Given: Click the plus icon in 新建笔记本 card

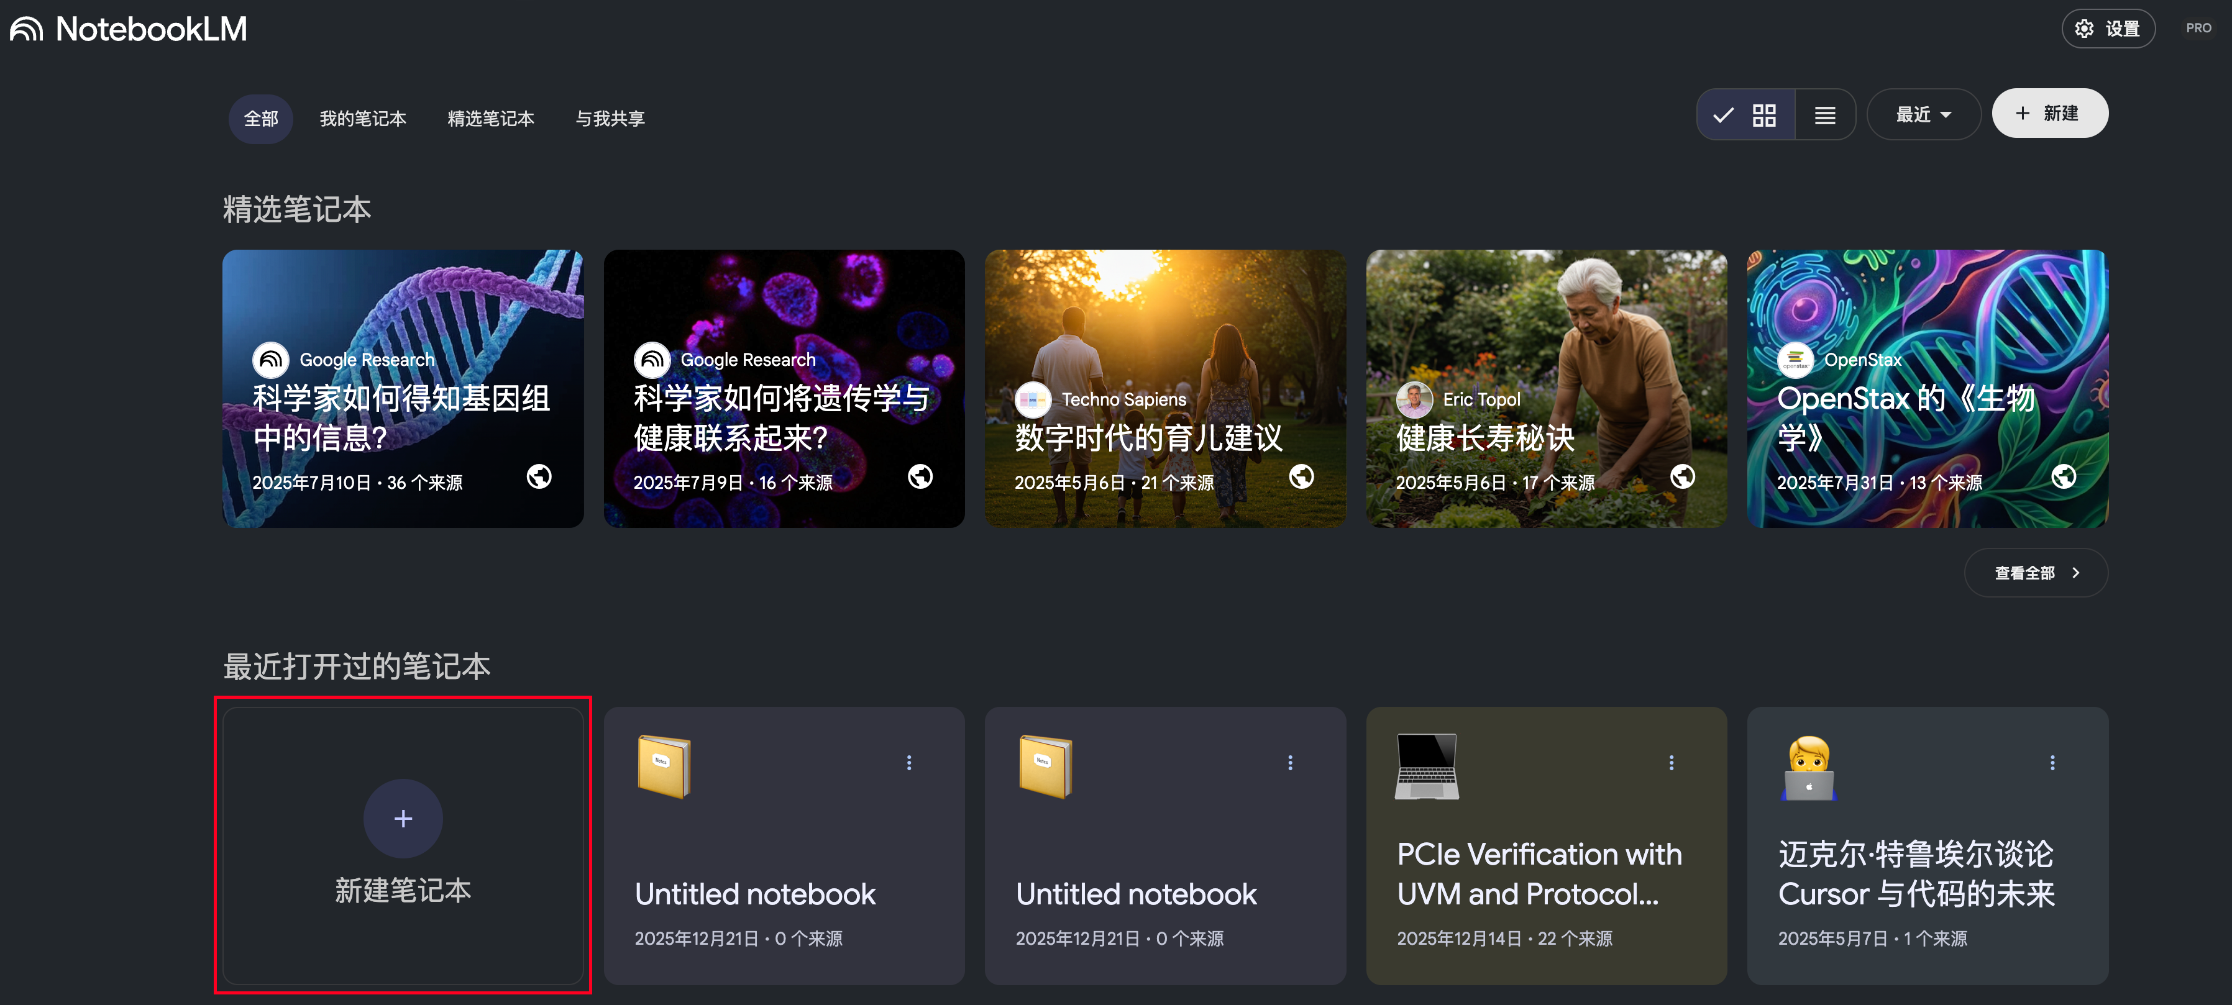Looking at the screenshot, I should (x=403, y=818).
